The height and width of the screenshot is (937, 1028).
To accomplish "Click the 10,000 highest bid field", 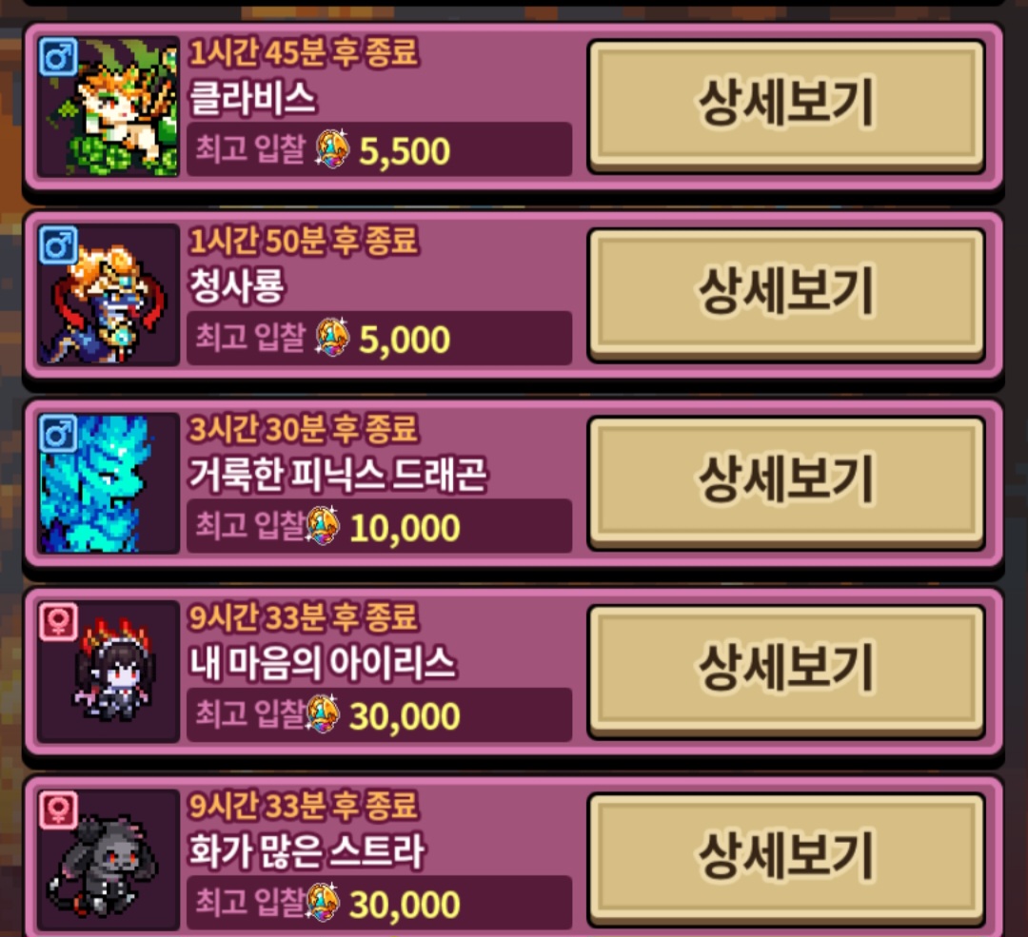I will click(379, 525).
